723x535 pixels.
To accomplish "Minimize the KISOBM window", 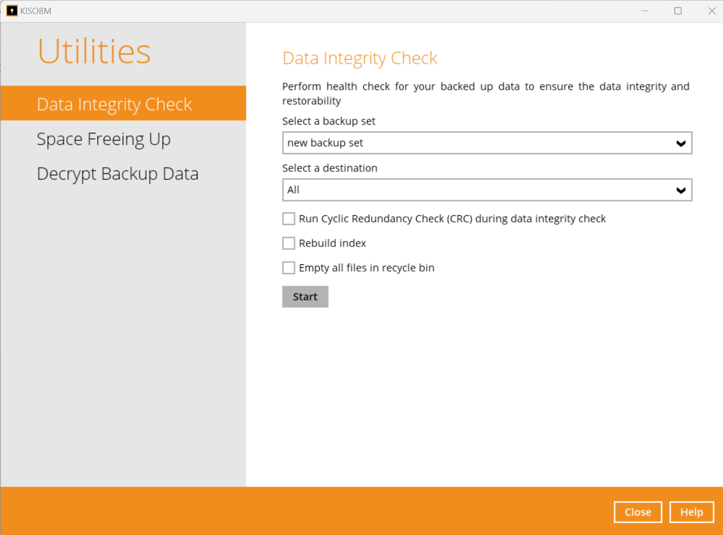I will point(644,11).
